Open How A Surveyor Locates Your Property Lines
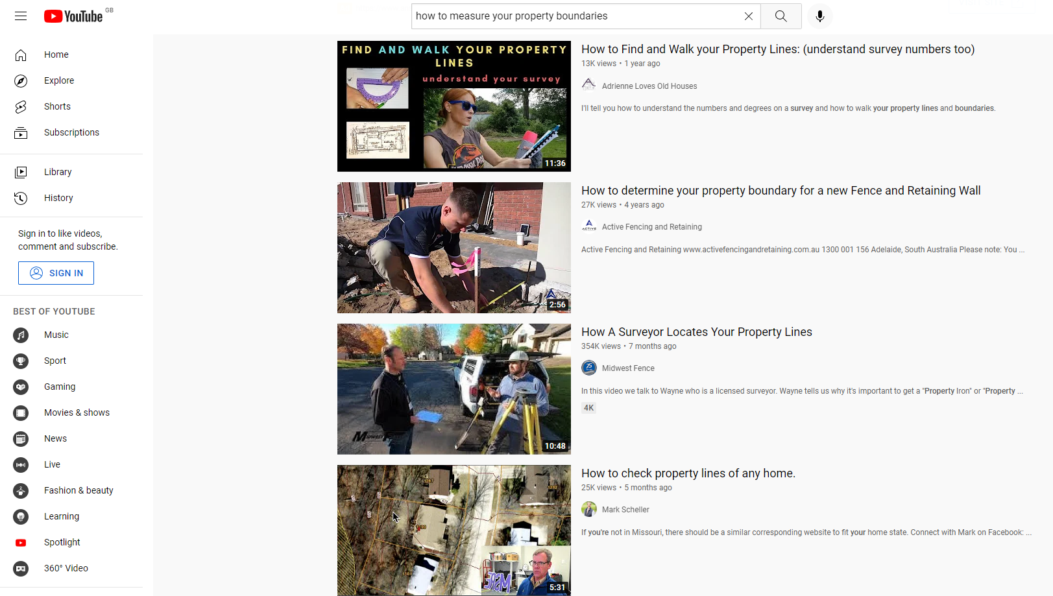Screen dimensions: 1053x596 (696, 332)
